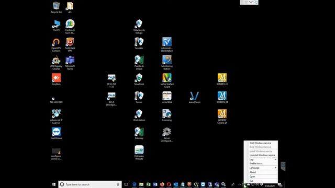Open Outlook from the taskbar
The height and width of the screenshot is (188, 335).
tap(176, 184)
